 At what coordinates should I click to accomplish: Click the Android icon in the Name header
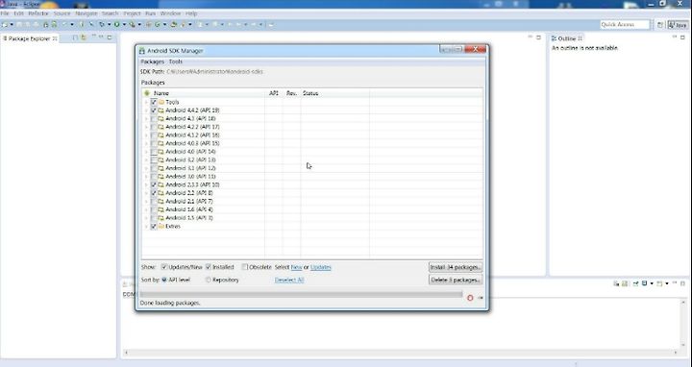[x=147, y=93]
